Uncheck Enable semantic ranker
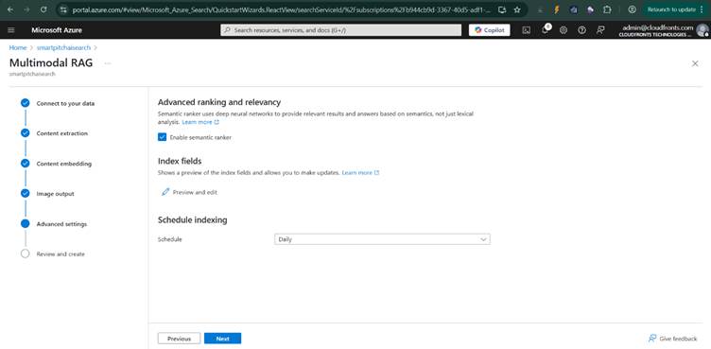Screen dimensions: 711x349 (x=163, y=137)
